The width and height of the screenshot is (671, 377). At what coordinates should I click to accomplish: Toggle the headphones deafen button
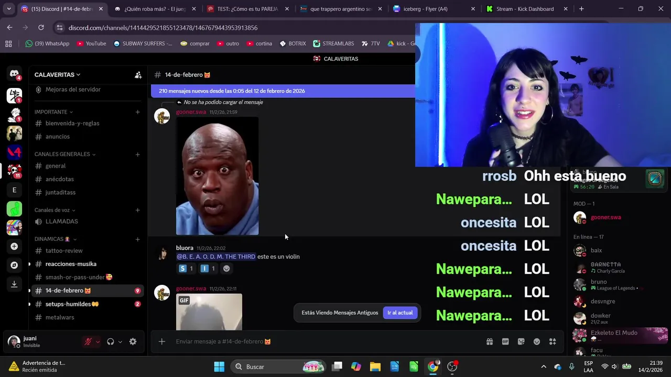111,341
